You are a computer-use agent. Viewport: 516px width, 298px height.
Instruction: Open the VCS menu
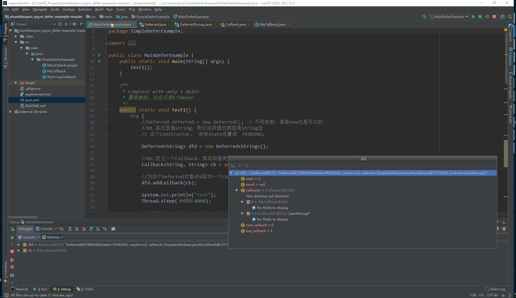pyautogui.click(x=132, y=9)
